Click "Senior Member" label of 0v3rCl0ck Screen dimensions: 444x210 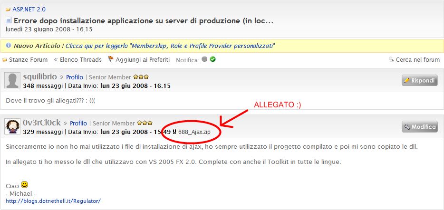point(114,124)
